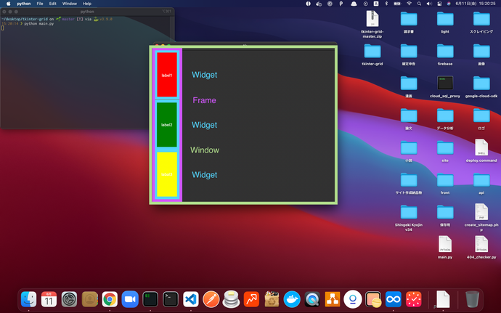Open the Apple menu

pos(8,4)
